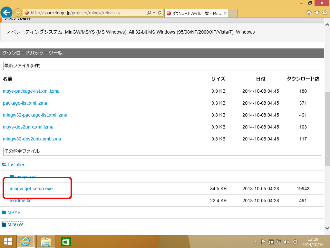Screen dimensions: 330x248
Task: Click the vertical scrollbar thumb
Action: pyautogui.click(x=327, y=129)
